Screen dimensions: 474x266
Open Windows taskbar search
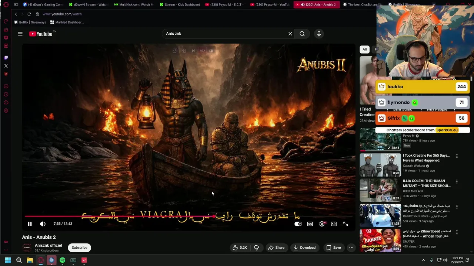coord(19,260)
